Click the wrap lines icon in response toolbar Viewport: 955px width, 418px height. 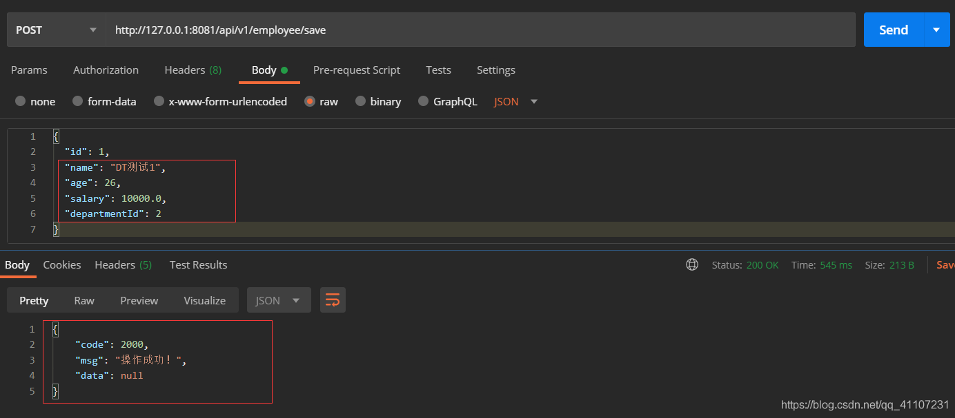(x=333, y=300)
